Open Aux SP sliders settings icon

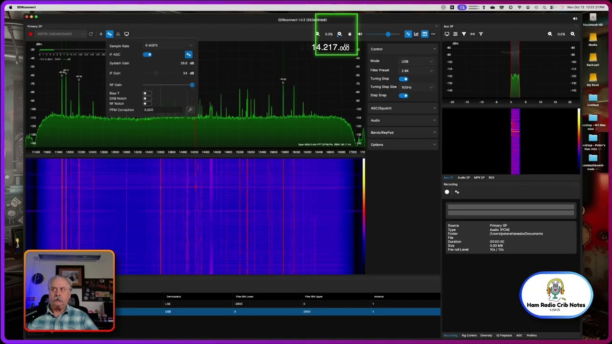tap(455, 34)
